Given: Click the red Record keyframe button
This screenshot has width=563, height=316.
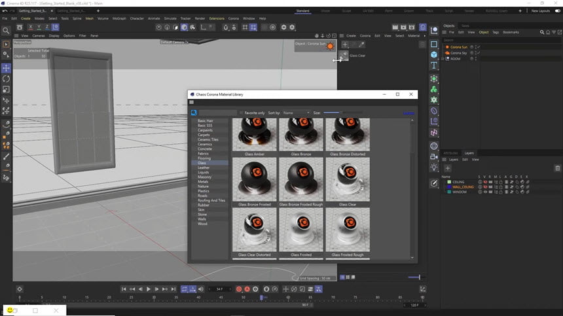Looking at the screenshot, I should pyautogui.click(x=239, y=289).
